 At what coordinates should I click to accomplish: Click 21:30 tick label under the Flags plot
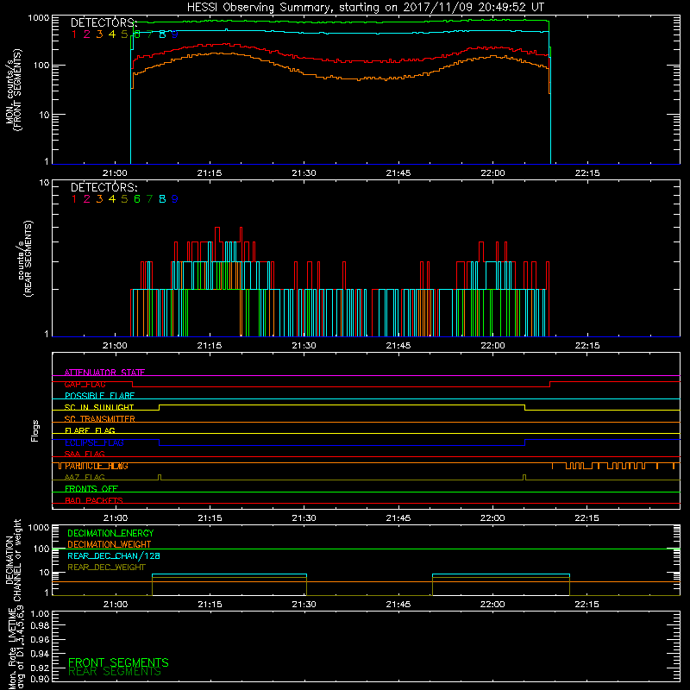(x=304, y=518)
